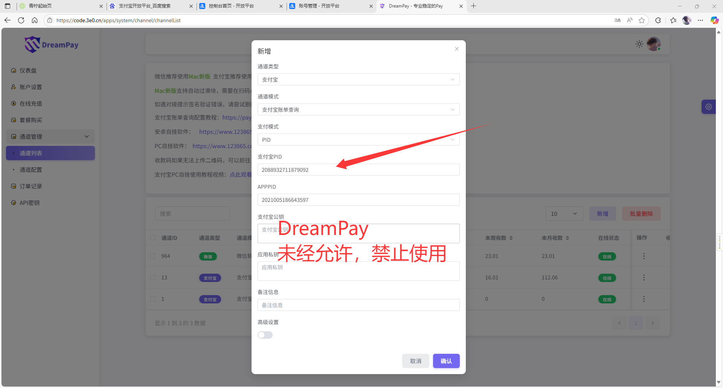This screenshot has width=723, height=388.
Task: Click the theme sun icon in header
Action: pyautogui.click(x=639, y=44)
